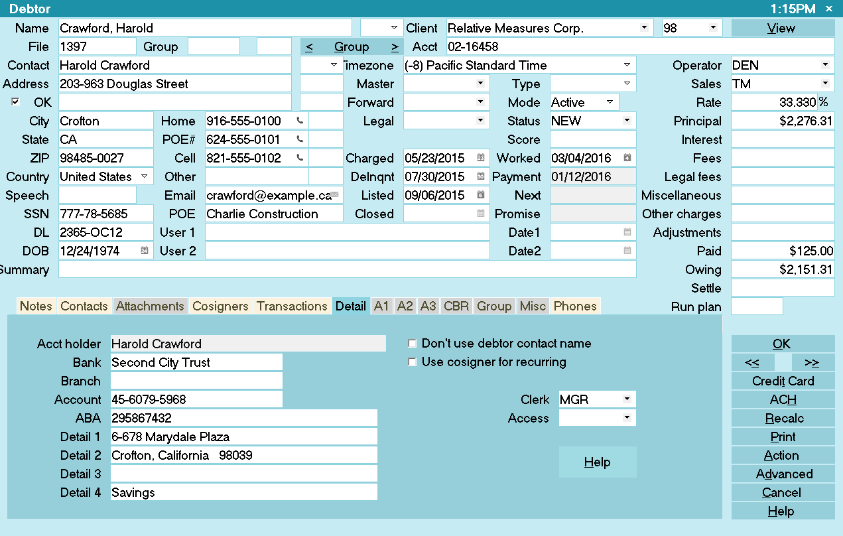
Task: Open the Operator DEN dropdown
Action: [825, 65]
